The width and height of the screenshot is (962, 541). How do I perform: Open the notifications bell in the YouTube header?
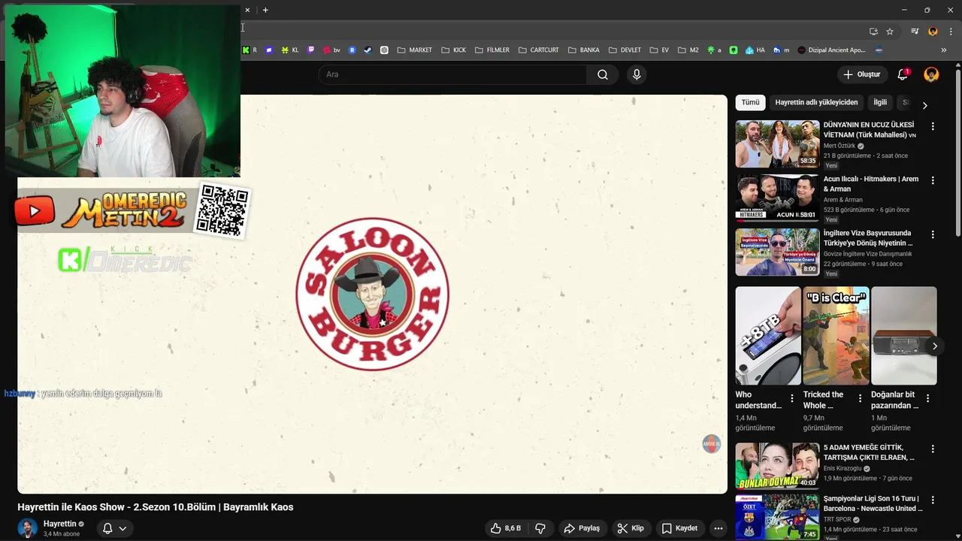[x=903, y=74]
